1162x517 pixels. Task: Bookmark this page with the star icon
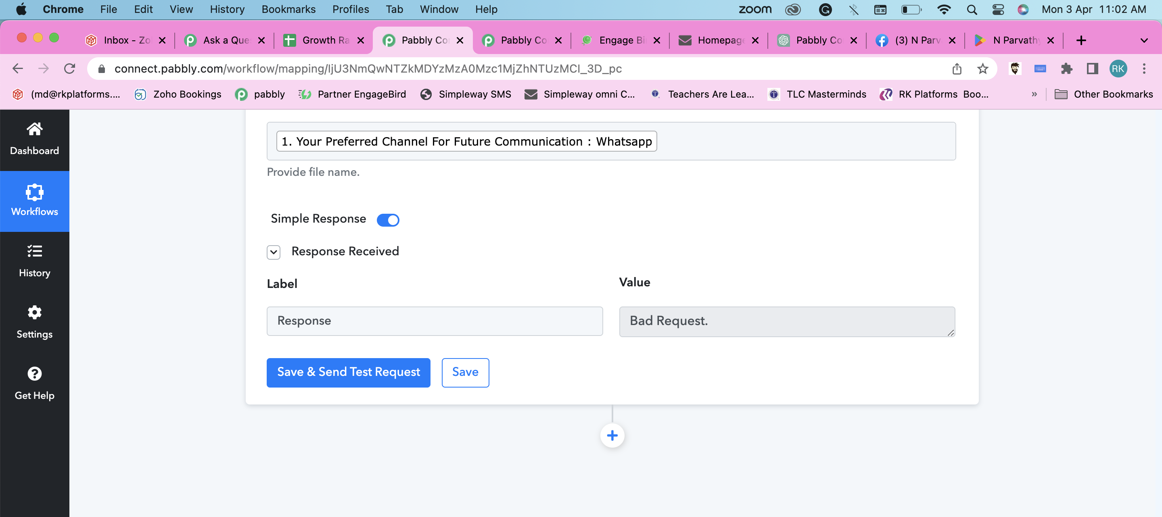[x=982, y=69]
